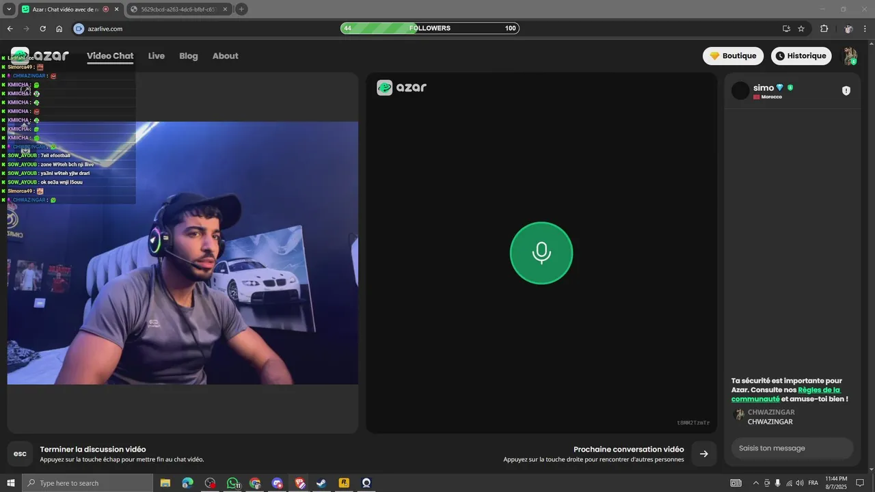Image resolution: width=875 pixels, height=492 pixels.
Task: Click the Windows search box
Action: (87, 483)
